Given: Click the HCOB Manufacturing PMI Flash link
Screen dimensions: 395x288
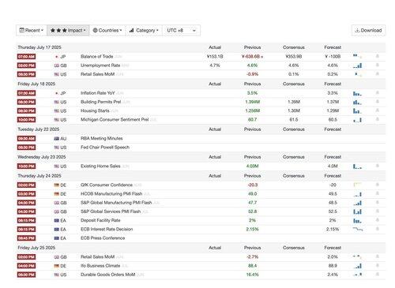Looking at the screenshot, I should click(x=111, y=194).
